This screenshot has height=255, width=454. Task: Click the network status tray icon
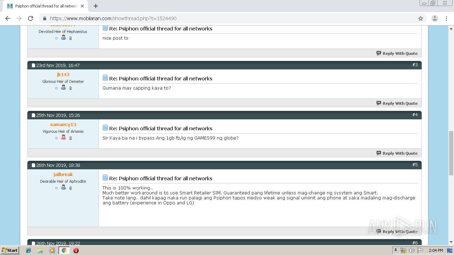[x=403, y=250]
